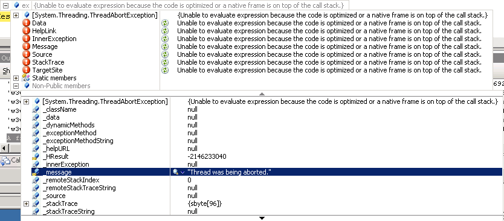Click the error icon next to StackTrace

(x=27, y=62)
